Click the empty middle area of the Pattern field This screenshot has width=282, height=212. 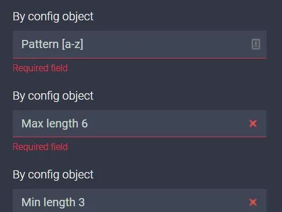click(167, 44)
